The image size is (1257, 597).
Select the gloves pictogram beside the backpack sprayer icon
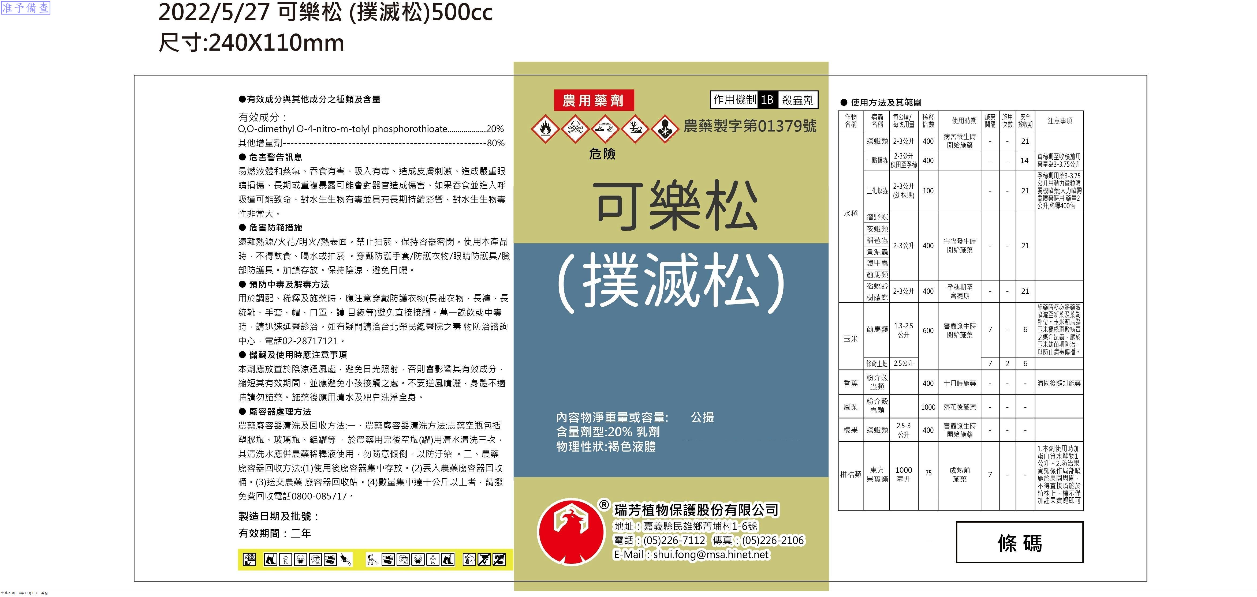388,560
